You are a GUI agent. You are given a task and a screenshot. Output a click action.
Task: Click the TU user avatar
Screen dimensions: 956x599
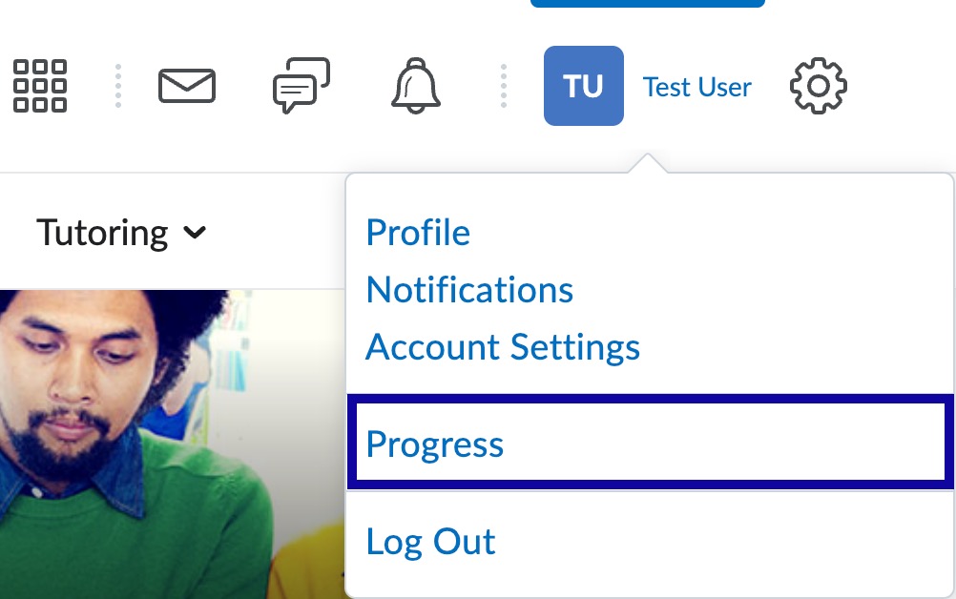(x=583, y=86)
